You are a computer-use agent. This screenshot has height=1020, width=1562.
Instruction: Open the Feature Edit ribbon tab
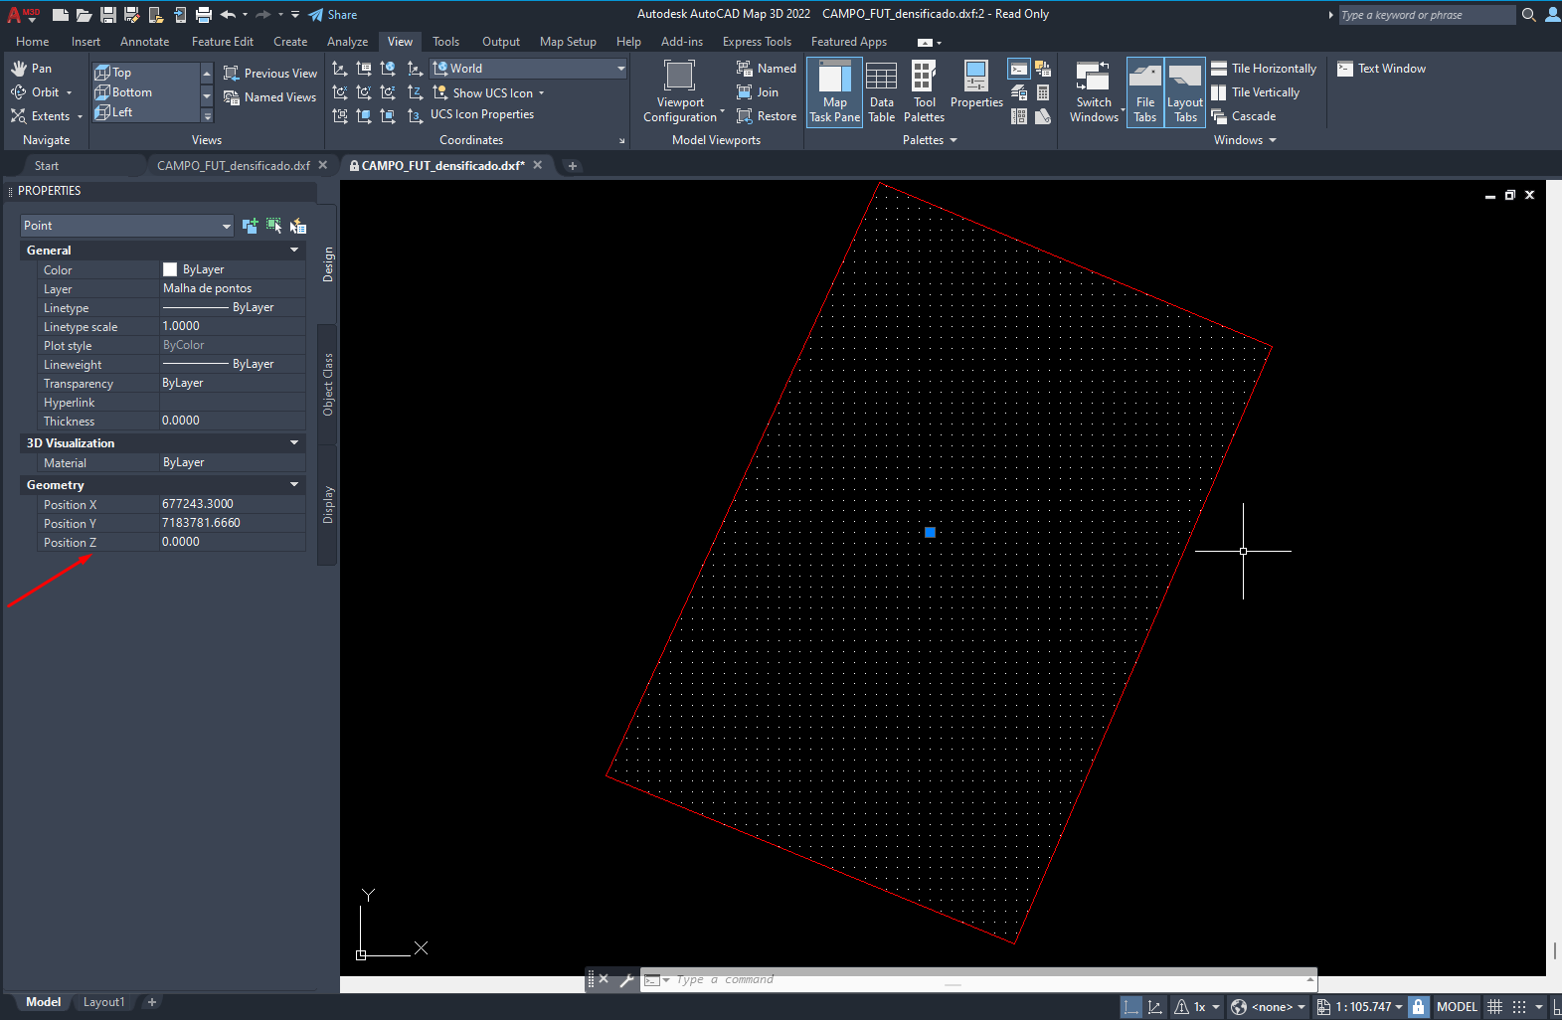223,42
